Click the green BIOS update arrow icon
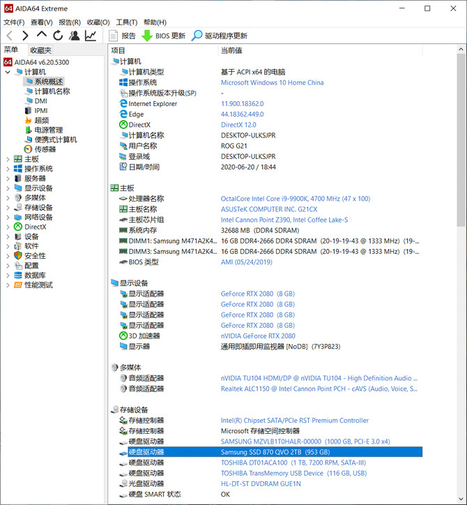 pyautogui.click(x=147, y=36)
